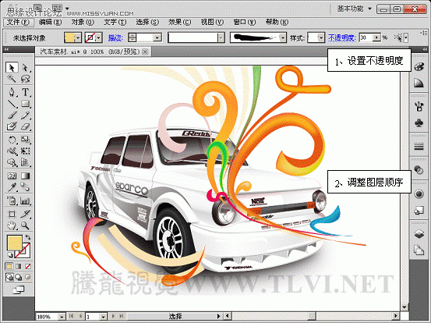Select the Scale tool
Viewport: 431px width, 323px height.
pyautogui.click(x=25, y=140)
